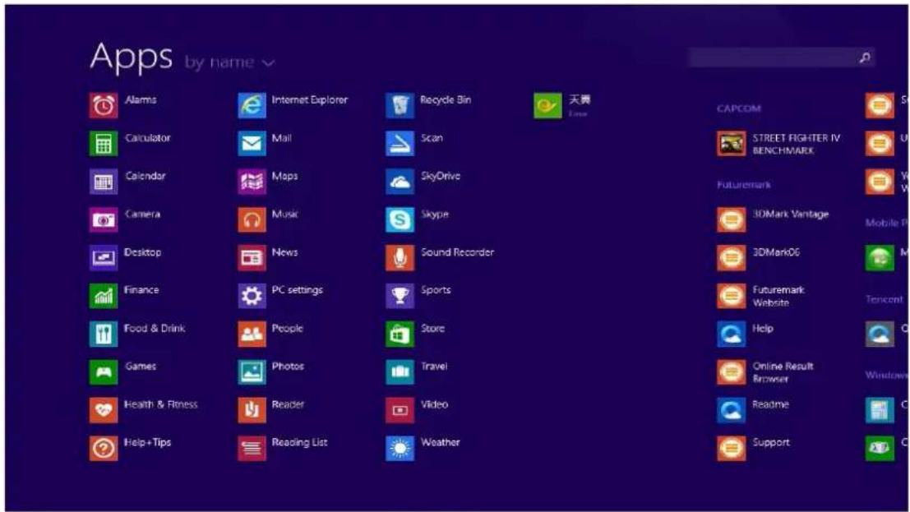The height and width of the screenshot is (512, 910).
Task: Open the Mail app
Action: 252,144
